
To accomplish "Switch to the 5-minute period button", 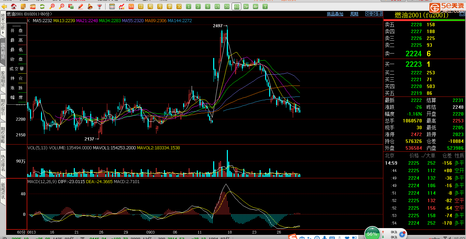I will (x=208, y=6).
